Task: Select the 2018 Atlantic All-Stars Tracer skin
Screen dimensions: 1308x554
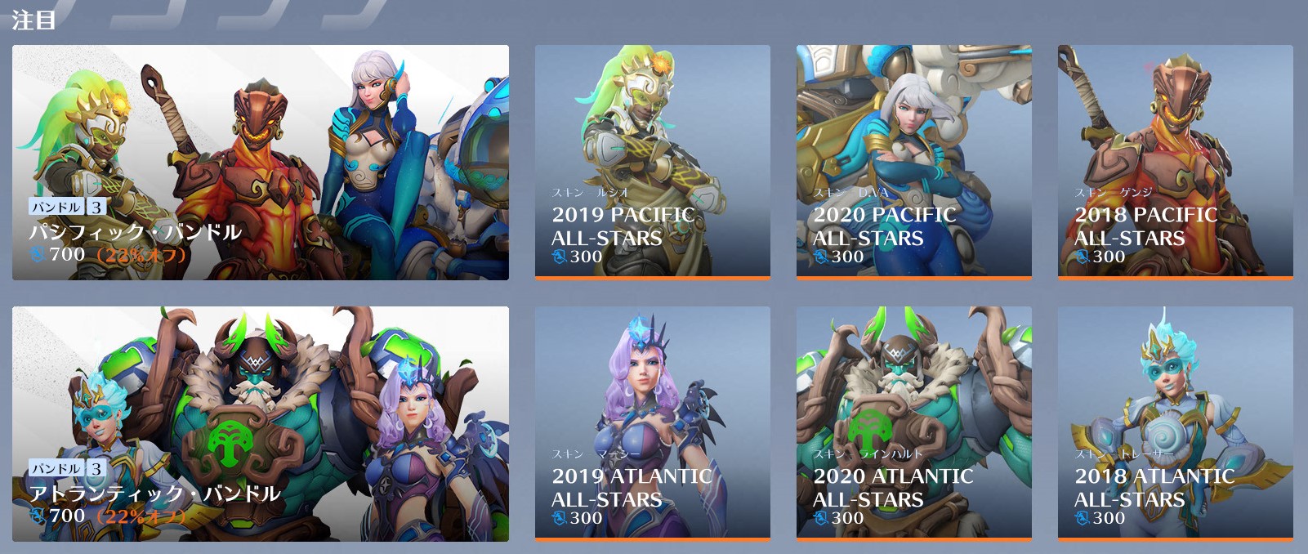Action: click(x=1176, y=424)
